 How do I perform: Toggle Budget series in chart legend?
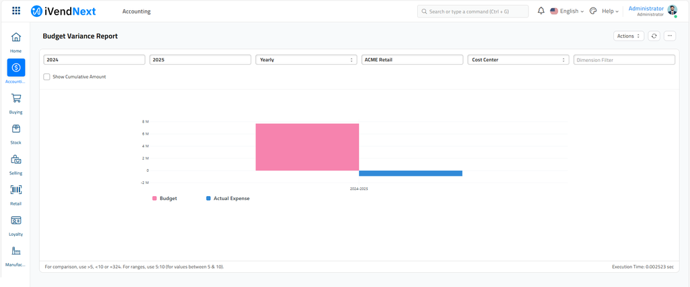164,199
